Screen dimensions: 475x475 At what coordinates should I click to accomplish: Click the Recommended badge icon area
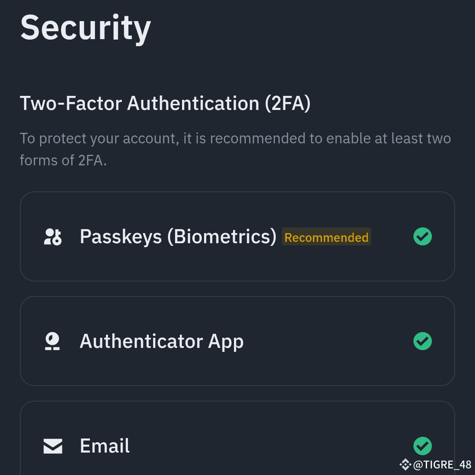[x=326, y=237]
